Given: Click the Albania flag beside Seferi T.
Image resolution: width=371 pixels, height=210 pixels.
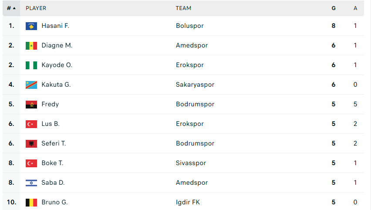Looking at the screenshot, I should click(31, 143).
